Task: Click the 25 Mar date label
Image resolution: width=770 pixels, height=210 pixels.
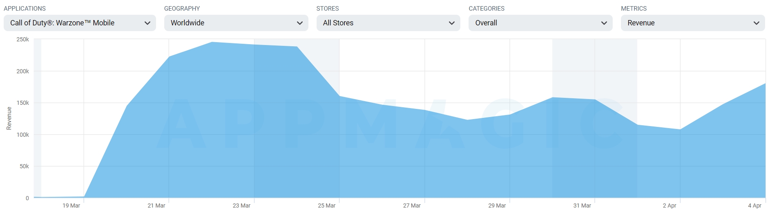Action: pyautogui.click(x=327, y=205)
